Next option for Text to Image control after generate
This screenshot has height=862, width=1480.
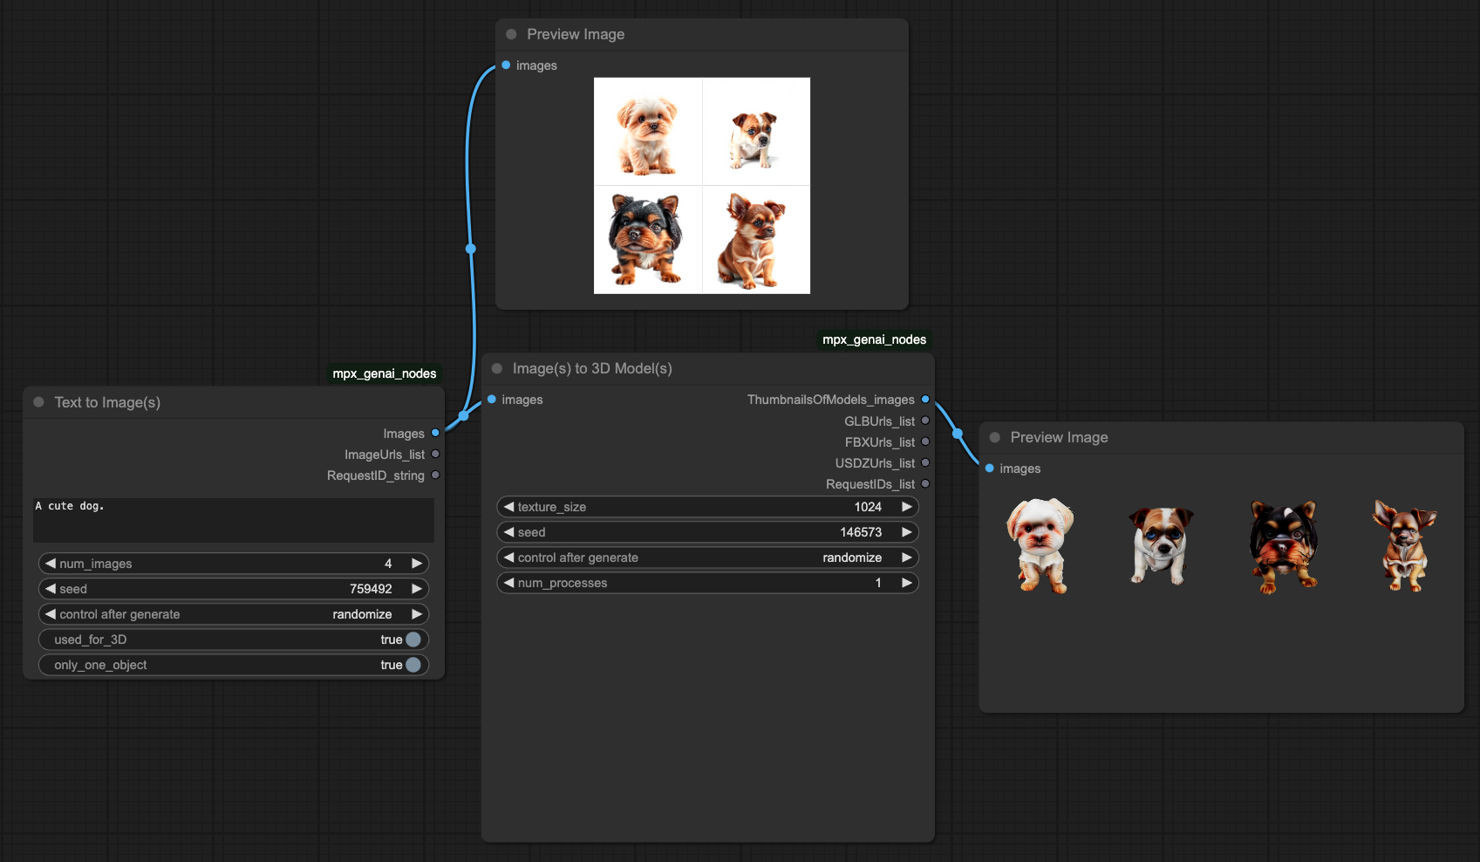coord(417,614)
